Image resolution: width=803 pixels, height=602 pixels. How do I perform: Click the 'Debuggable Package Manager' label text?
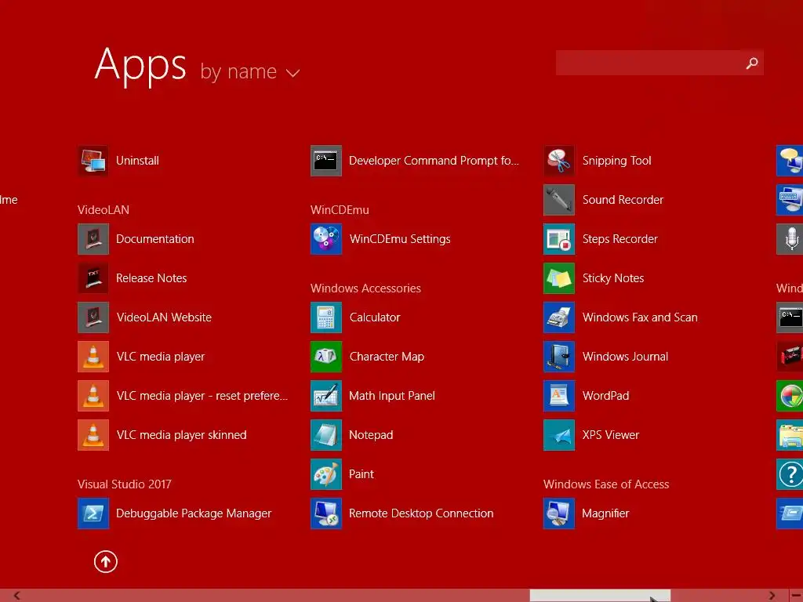[x=194, y=513]
